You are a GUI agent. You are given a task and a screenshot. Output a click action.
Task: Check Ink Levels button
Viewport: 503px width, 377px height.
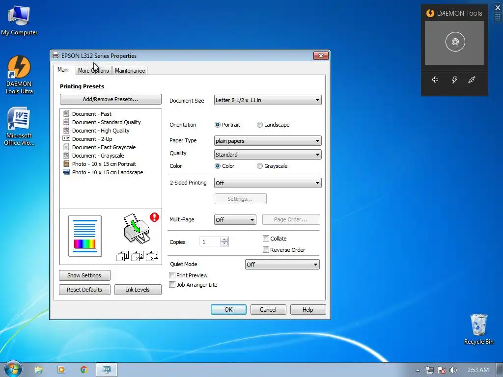click(x=138, y=290)
